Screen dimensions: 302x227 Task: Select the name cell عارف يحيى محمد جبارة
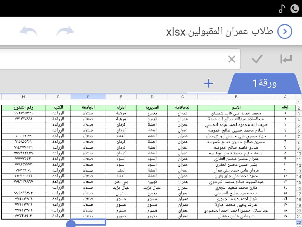click(x=236, y=205)
